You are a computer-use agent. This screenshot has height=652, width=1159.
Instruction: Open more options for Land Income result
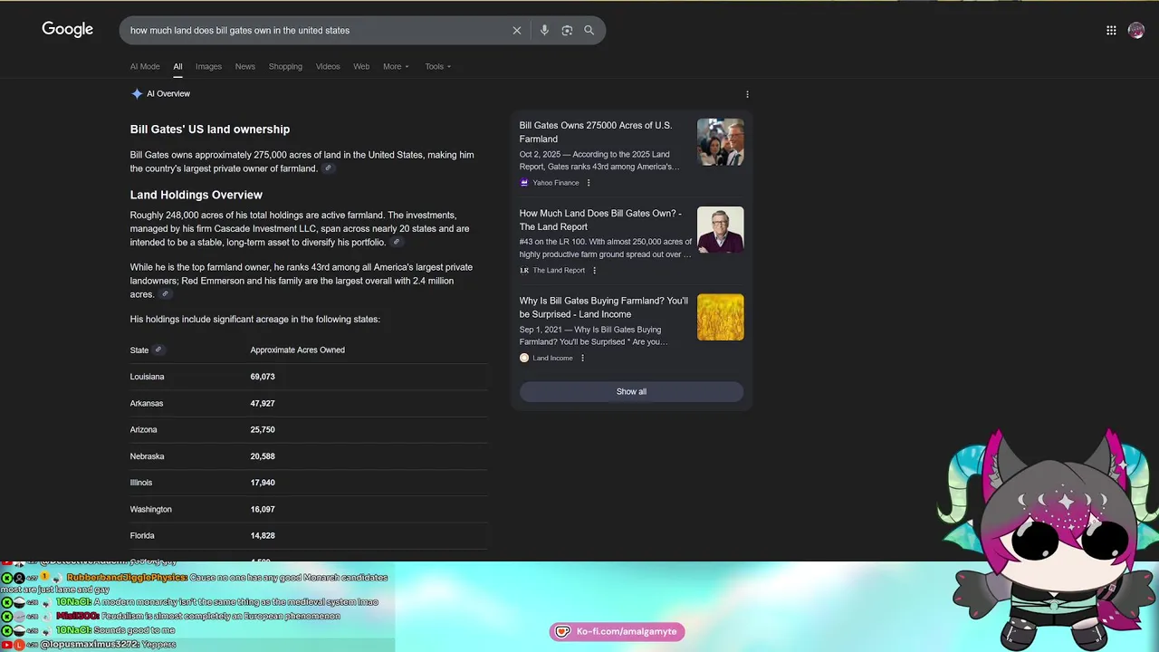click(582, 358)
